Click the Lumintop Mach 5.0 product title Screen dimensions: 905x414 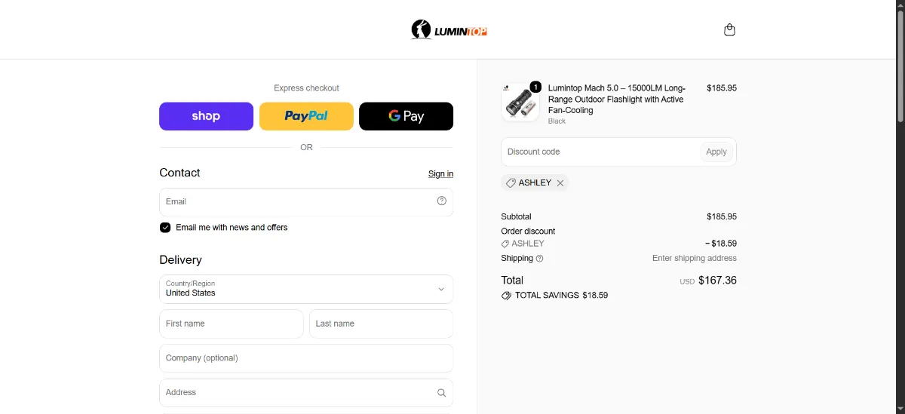[617, 99]
